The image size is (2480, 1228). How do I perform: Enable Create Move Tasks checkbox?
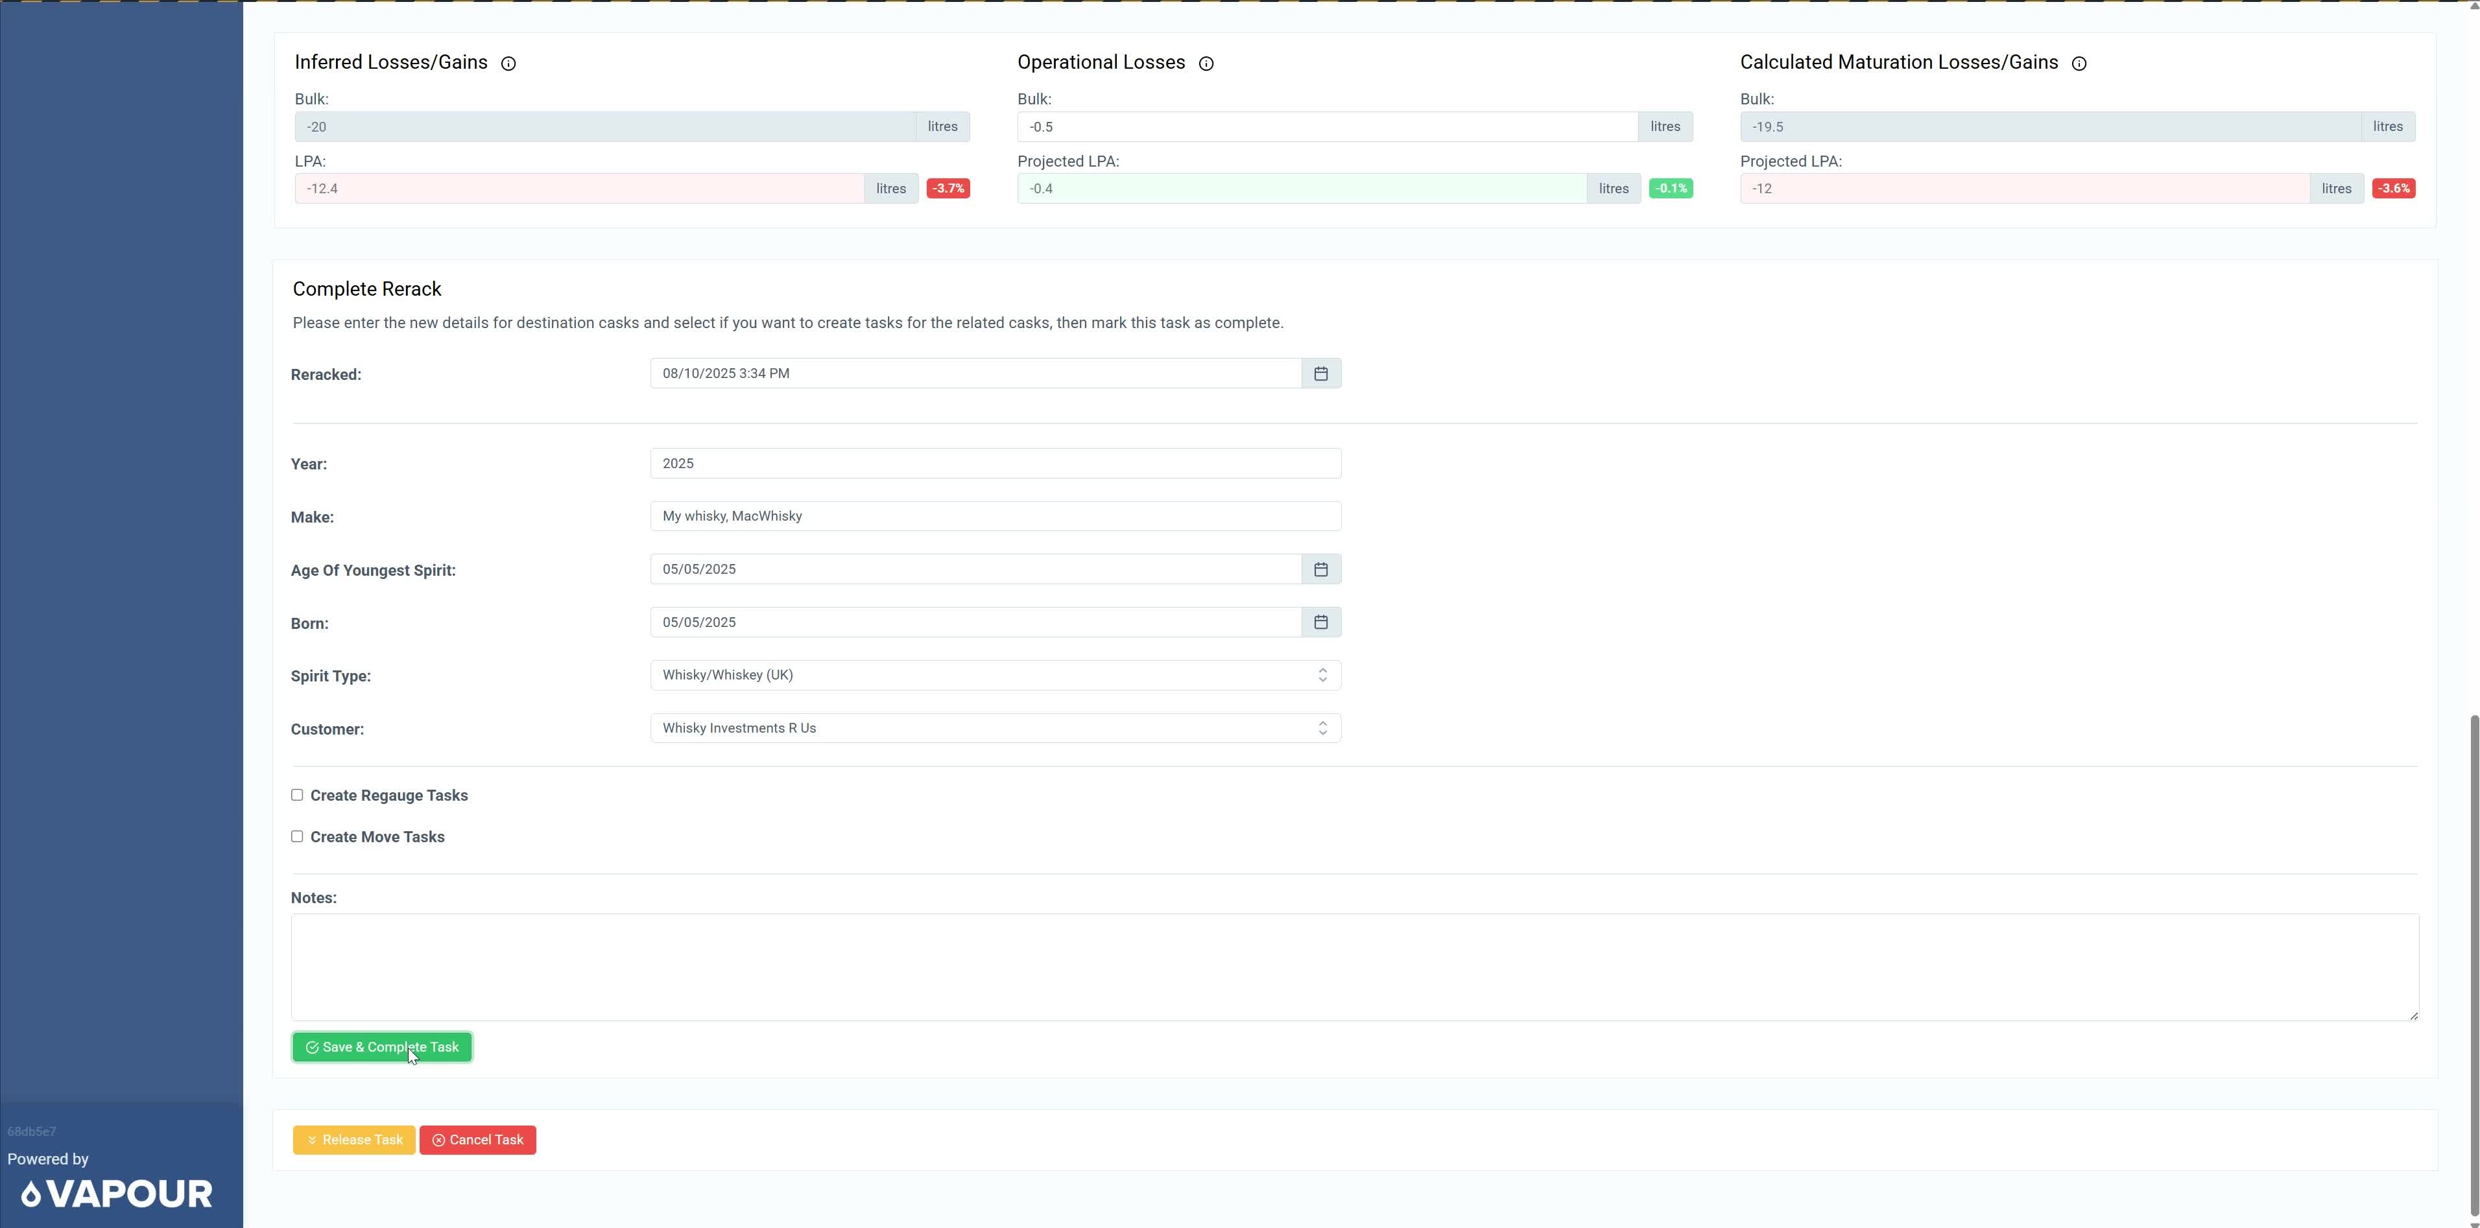point(298,836)
